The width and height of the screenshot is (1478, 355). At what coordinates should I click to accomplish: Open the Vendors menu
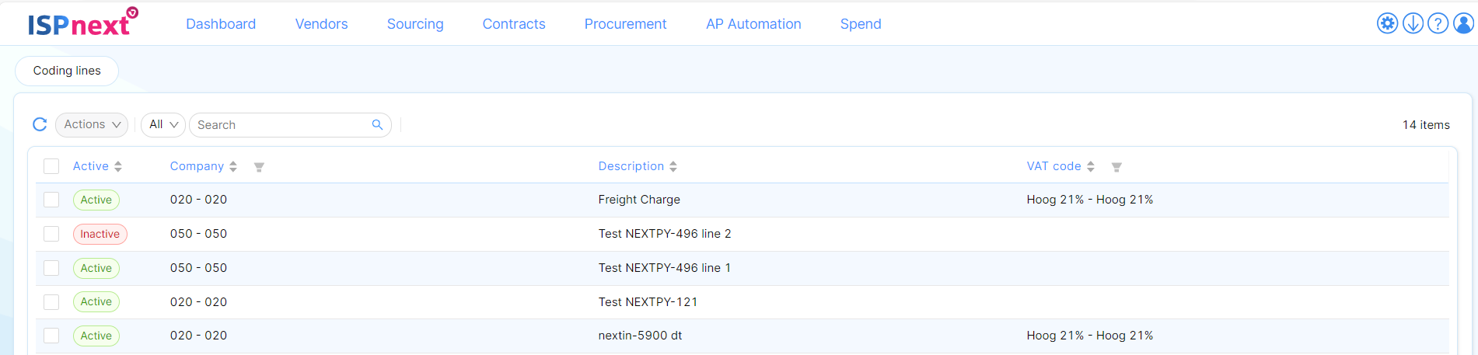click(x=321, y=24)
